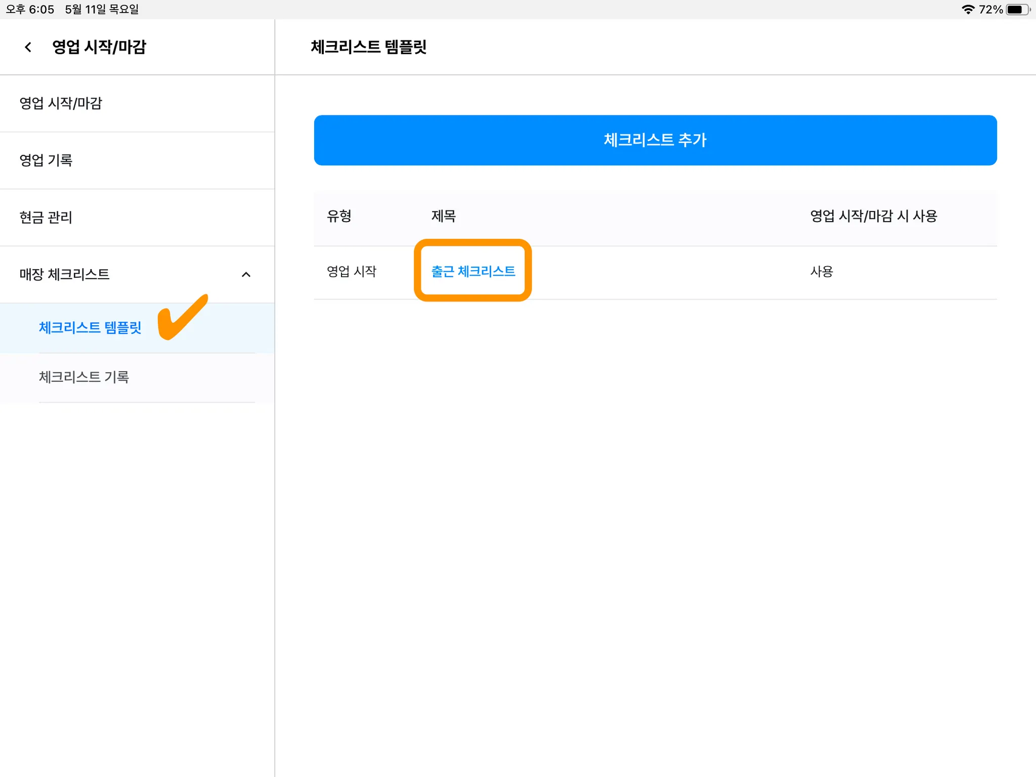Click the 영업 시작 type cell
The image size is (1036, 777).
click(352, 272)
